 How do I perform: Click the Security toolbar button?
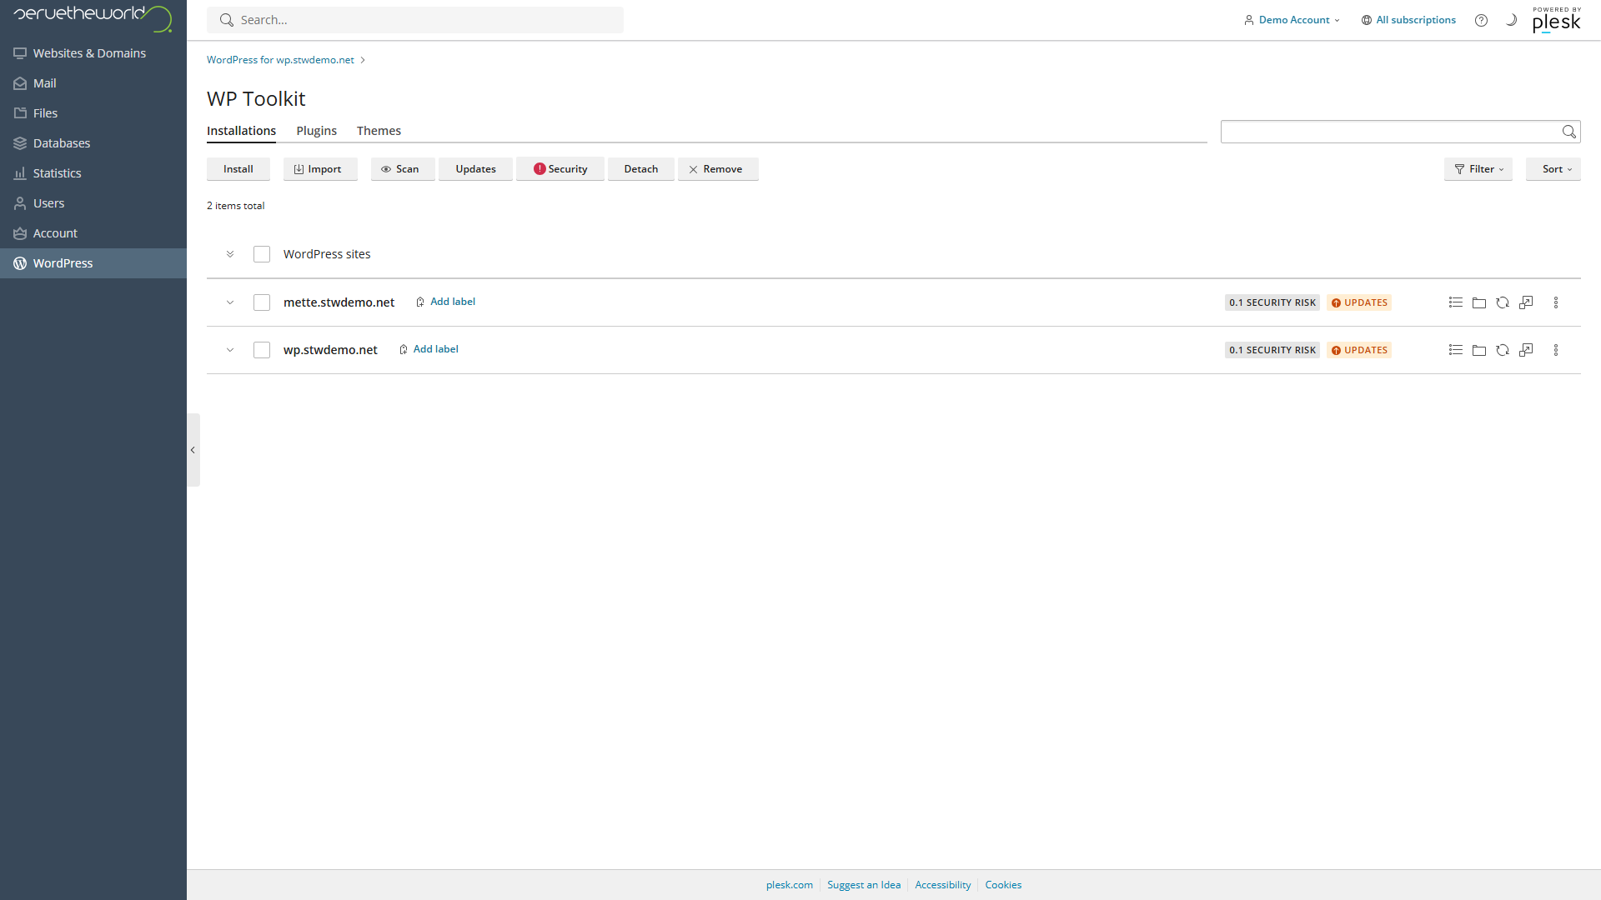point(560,169)
